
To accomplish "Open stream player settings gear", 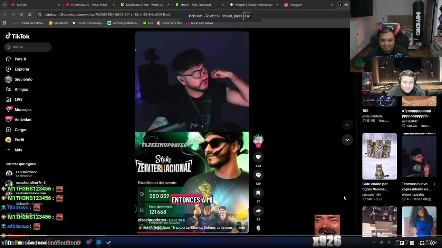I will [x=432, y=243].
